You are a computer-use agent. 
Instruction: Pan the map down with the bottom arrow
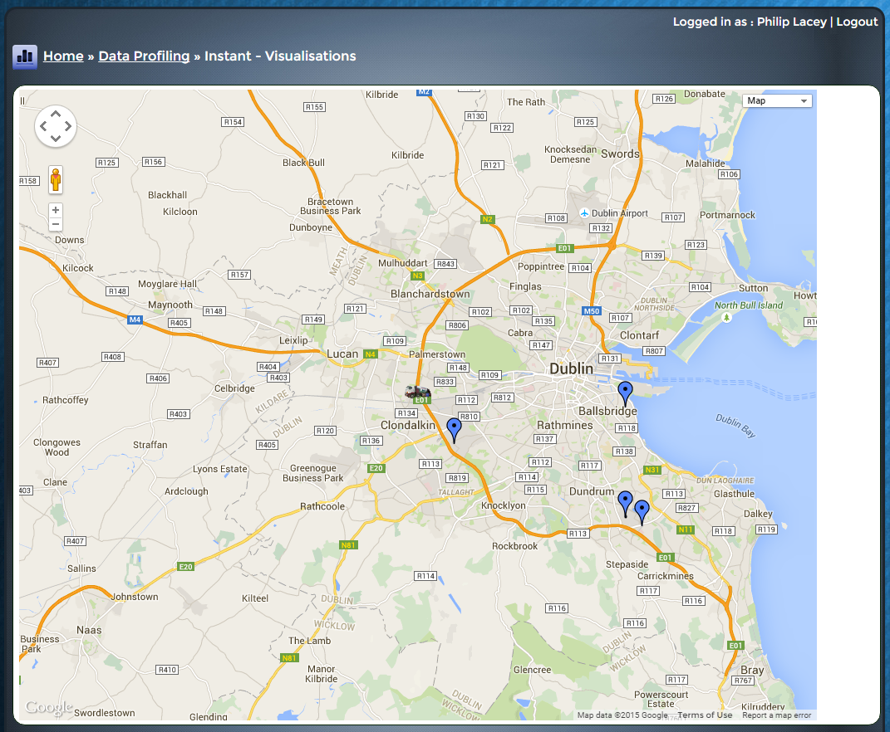tap(56, 139)
